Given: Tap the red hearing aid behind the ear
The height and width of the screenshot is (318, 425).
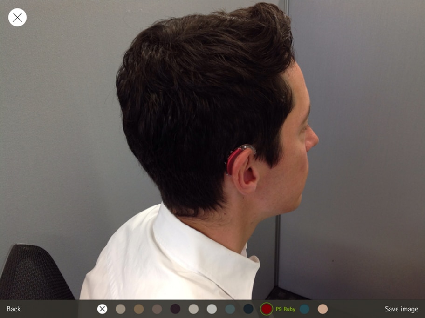Looking at the screenshot, I should [233, 160].
